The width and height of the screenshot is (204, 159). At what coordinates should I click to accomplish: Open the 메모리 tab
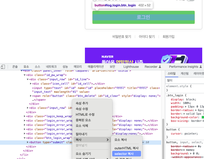(x=78, y=67)
